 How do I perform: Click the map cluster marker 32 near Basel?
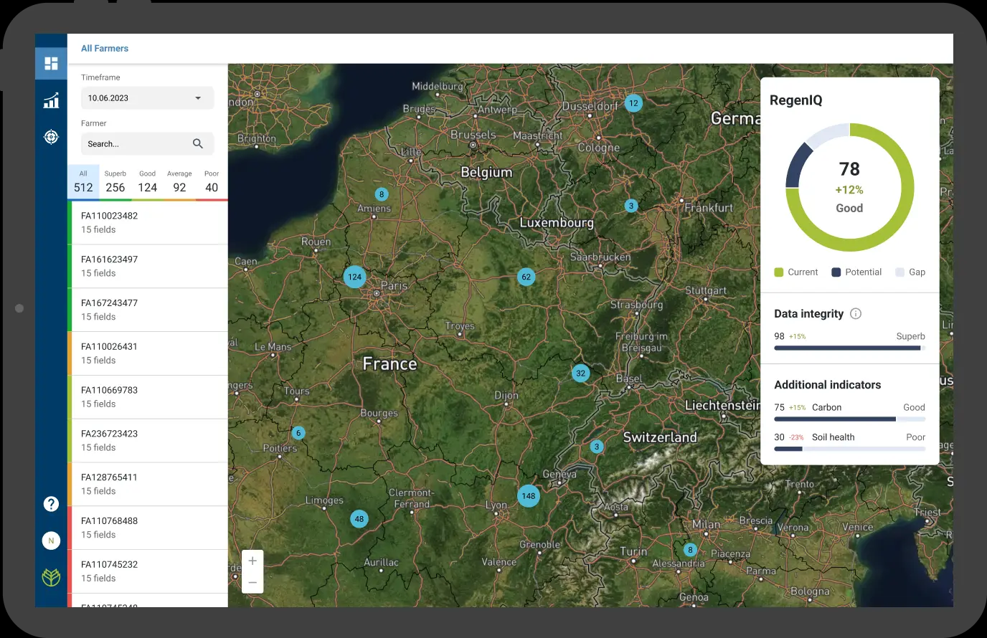pos(581,373)
